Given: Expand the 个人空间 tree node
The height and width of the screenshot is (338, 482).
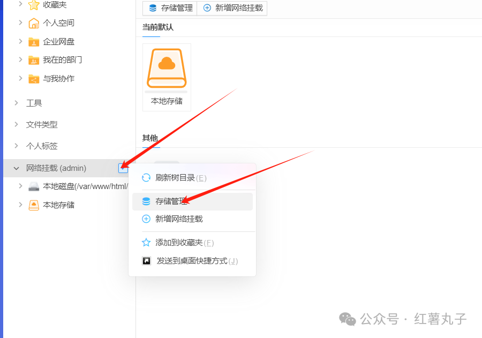Looking at the screenshot, I should [20, 22].
